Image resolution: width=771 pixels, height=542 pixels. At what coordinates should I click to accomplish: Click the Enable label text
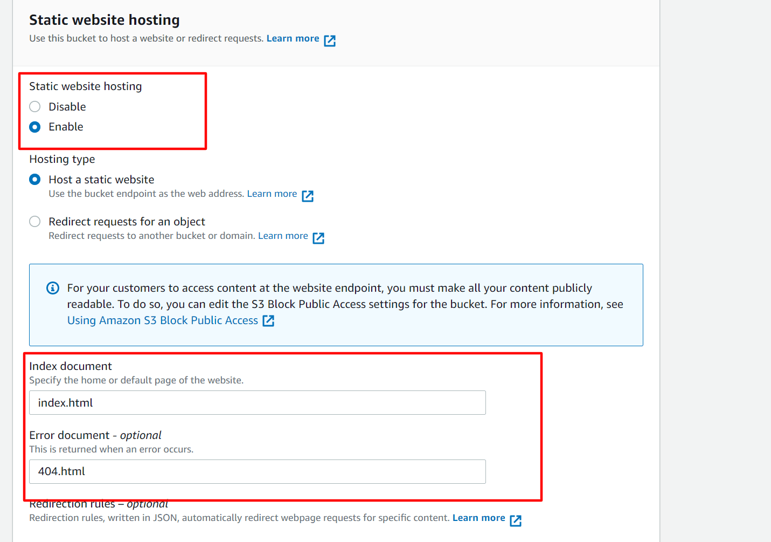66,127
